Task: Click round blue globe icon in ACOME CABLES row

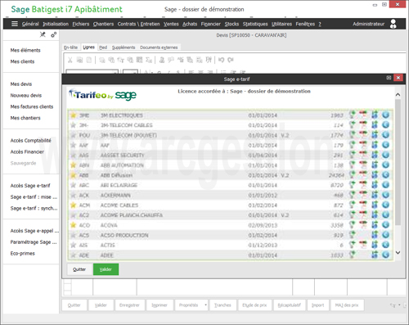Action: pos(385,205)
